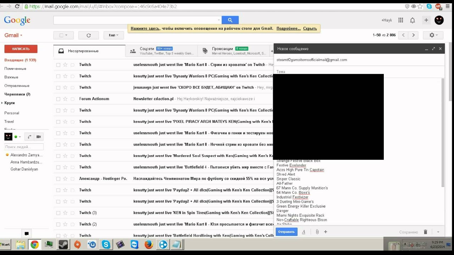
Task: Open the notifications bell
Action: (413, 20)
